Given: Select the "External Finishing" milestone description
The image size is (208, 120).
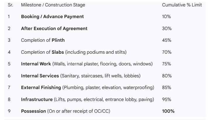Looking at the screenshot, I should pos(87,88).
